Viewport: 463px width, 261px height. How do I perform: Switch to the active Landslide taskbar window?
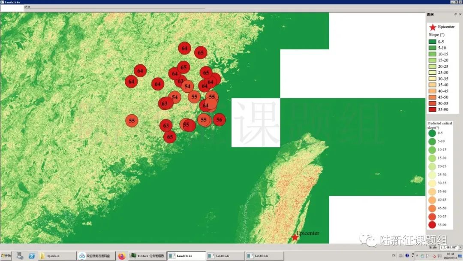point(186,256)
